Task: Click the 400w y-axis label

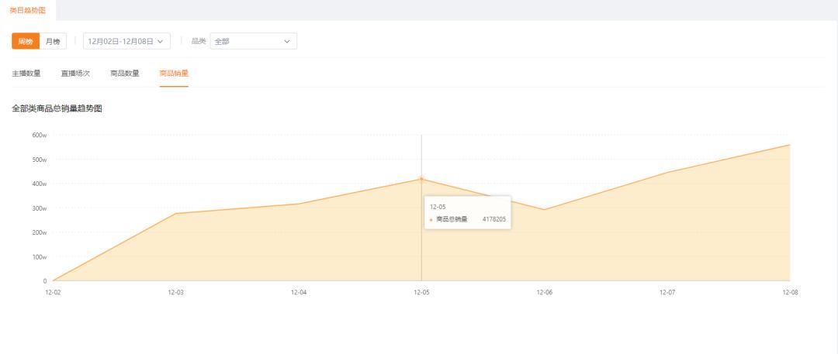Action: (40, 184)
